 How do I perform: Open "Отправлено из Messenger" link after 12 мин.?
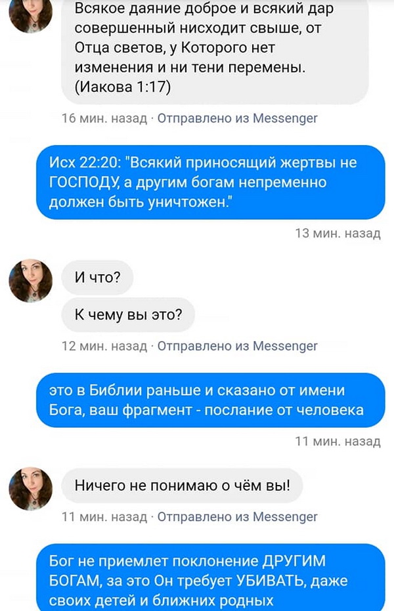pos(237,346)
